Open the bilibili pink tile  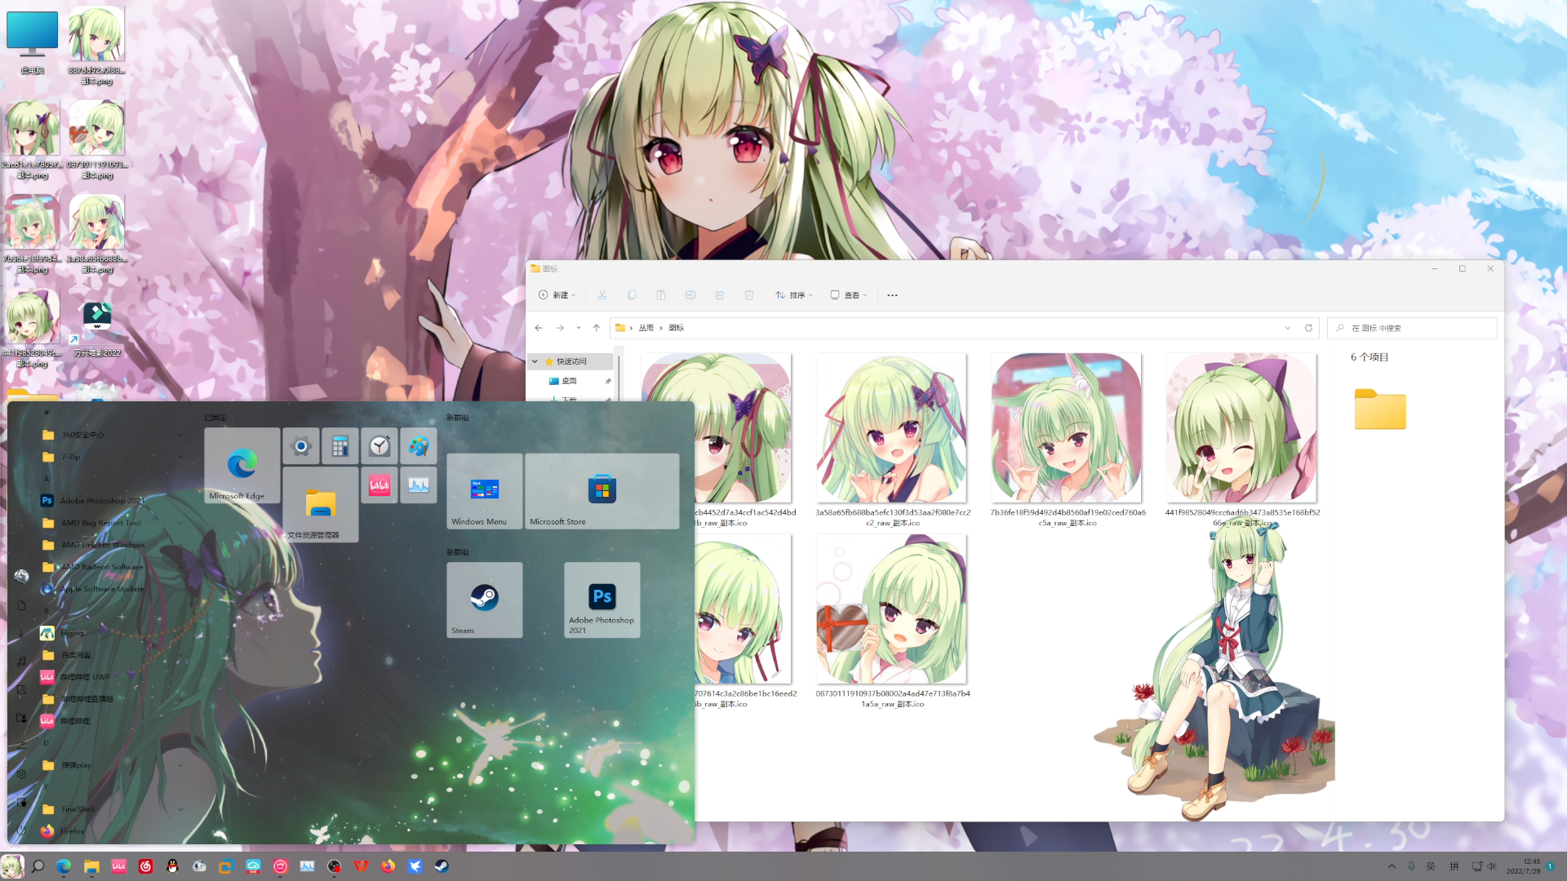click(380, 485)
